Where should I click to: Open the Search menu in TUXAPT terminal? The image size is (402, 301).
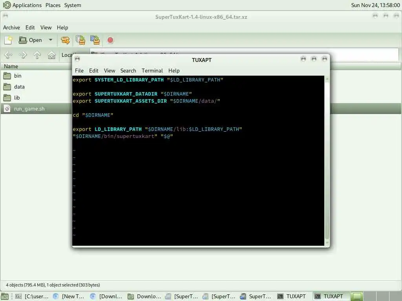pos(128,71)
